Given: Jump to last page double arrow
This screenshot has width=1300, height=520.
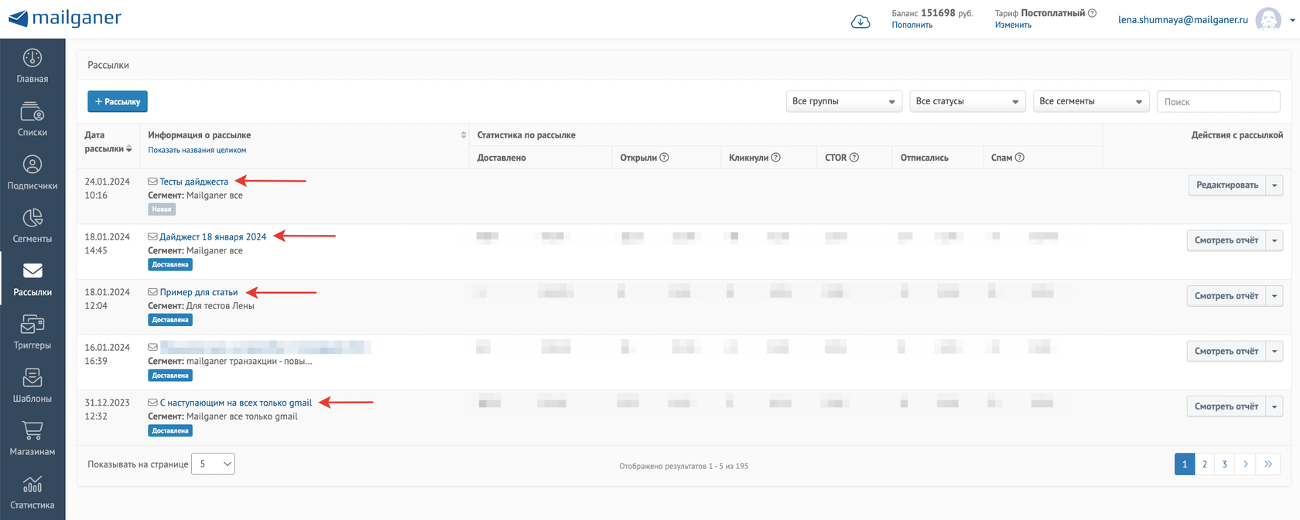Looking at the screenshot, I should tap(1267, 464).
